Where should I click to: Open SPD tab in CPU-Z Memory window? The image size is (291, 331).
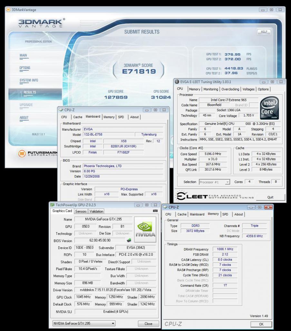pos(225,214)
